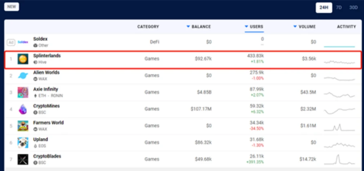
Task: Click the RONIN chain label
Action: (56, 96)
